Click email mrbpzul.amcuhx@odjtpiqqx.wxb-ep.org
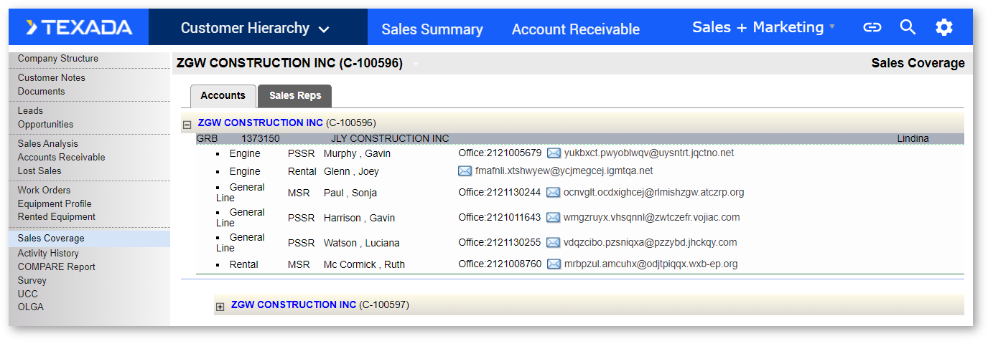The height and width of the screenshot is (341, 988). (651, 264)
